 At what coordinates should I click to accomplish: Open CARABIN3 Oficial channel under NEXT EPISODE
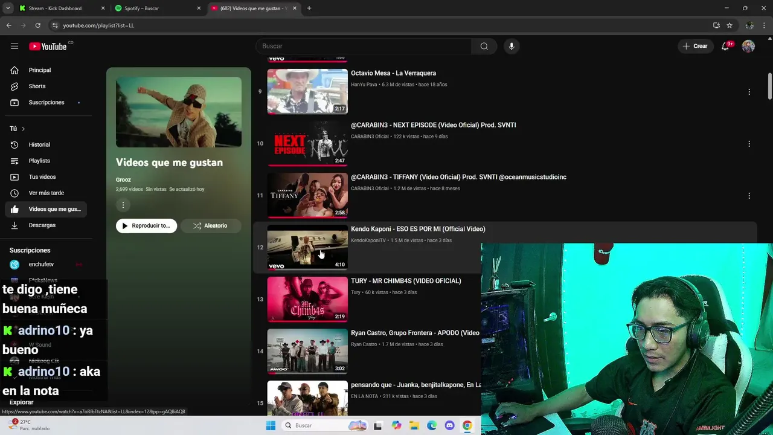click(370, 137)
